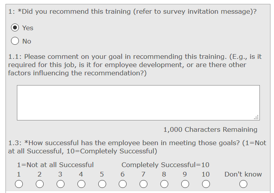Select the Don't know radio button

[x=243, y=184]
